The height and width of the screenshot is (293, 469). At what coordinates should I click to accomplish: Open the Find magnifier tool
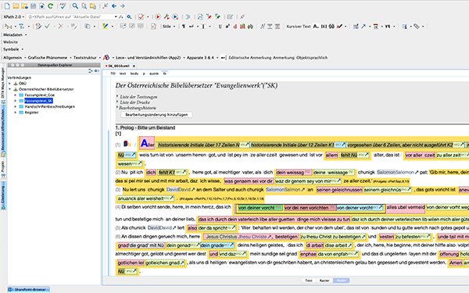pyautogui.click(x=75, y=5)
